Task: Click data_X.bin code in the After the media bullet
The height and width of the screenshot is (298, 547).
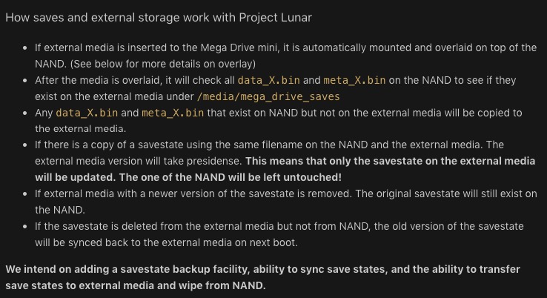Action: [x=268, y=80]
